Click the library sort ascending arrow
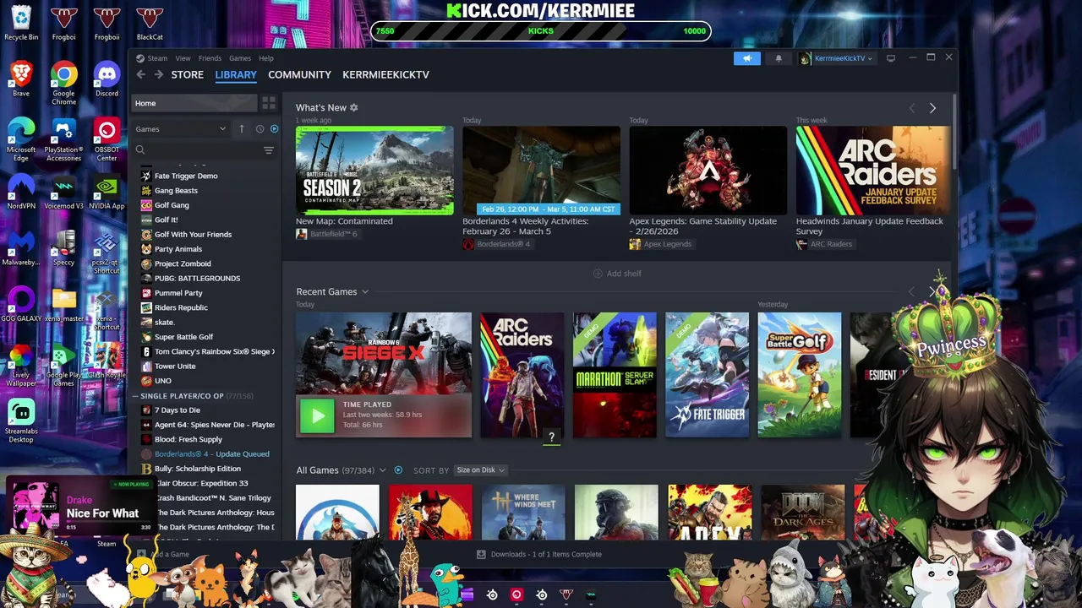Screen dimensions: 1082x608 242,129
